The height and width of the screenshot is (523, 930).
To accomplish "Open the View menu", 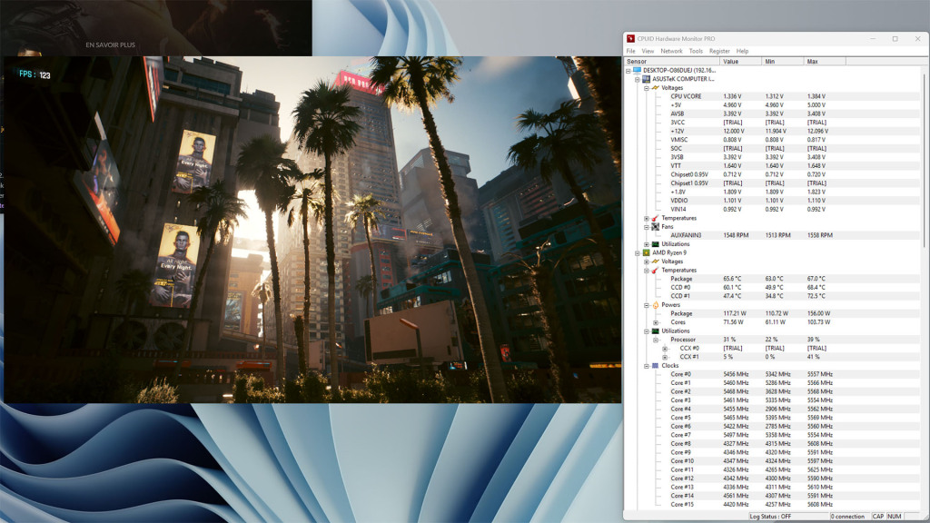I will (x=648, y=51).
